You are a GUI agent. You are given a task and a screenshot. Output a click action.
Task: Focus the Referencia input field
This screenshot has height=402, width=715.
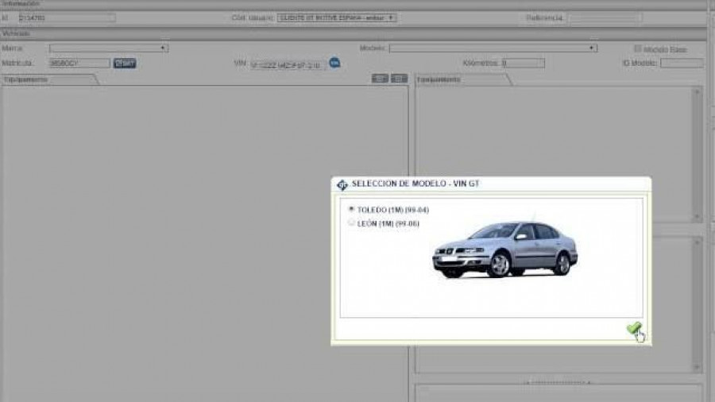pyautogui.click(x=605, y=17)
